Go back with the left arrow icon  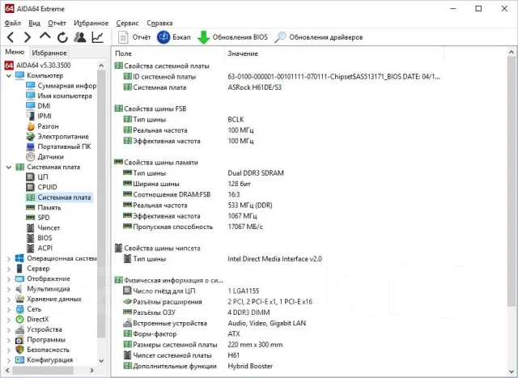pos(11,37)
